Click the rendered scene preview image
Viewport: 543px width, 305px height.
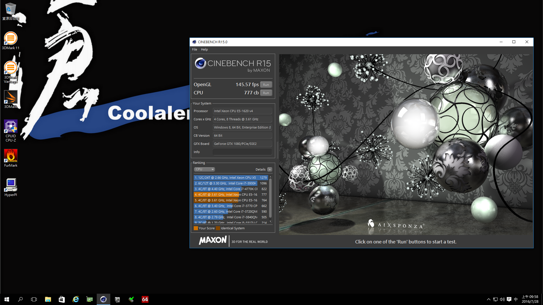coord(406,144)
